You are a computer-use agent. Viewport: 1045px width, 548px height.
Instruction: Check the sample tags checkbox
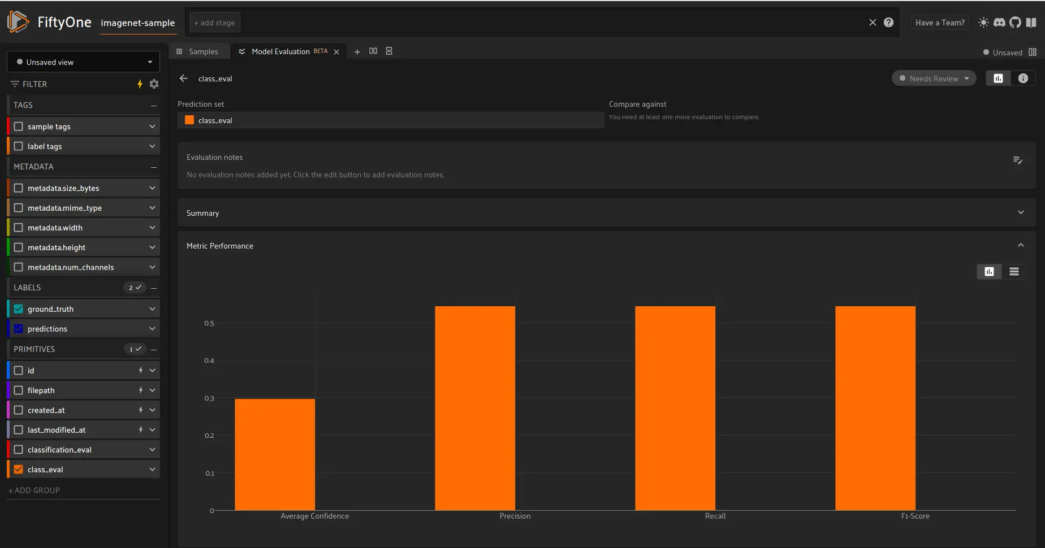19,127
